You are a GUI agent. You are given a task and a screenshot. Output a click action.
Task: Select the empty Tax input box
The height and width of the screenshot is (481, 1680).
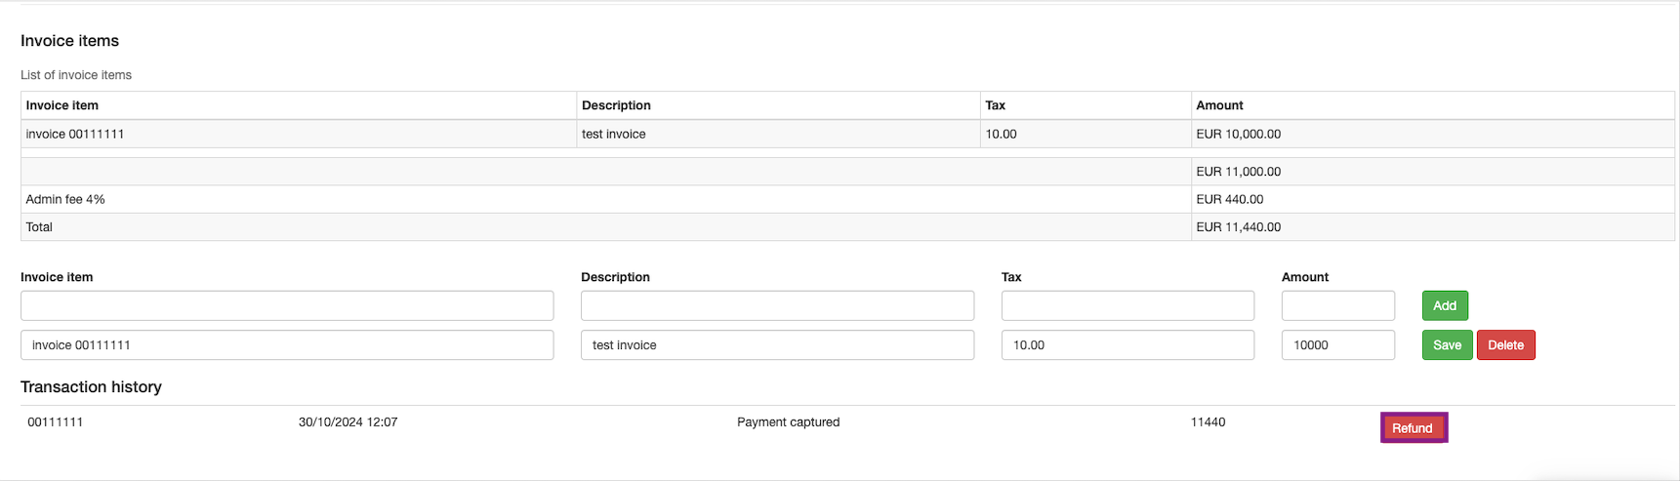pos(1127,305)
